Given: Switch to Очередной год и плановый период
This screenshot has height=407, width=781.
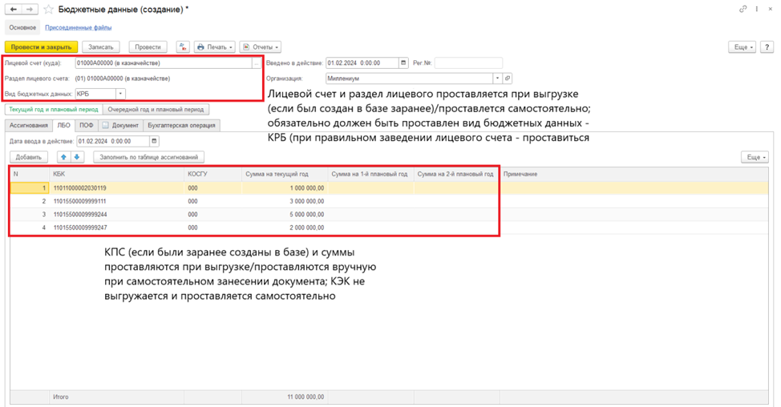Looking at the screenshot, I should (x=156, y=110).
